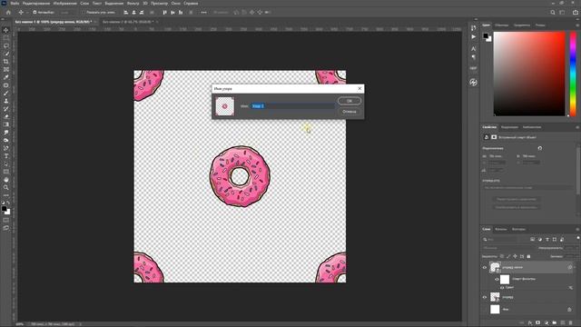
Task: Switch to the Каналы tab
Action: (500, 229)
